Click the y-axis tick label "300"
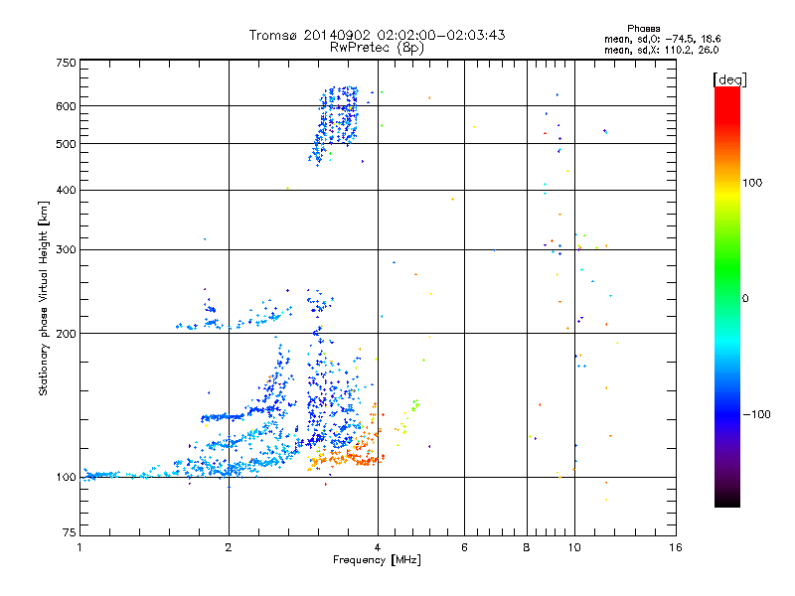 (66, 250)
